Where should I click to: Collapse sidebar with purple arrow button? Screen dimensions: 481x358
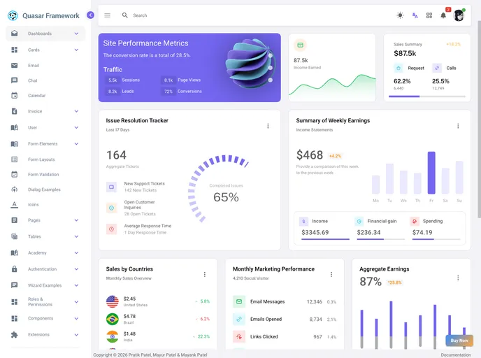coord(90,15)
